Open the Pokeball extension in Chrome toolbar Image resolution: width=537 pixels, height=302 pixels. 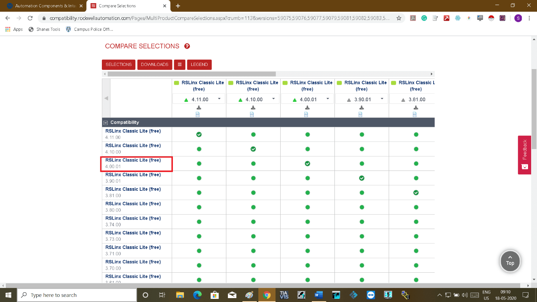coord(491,18)
